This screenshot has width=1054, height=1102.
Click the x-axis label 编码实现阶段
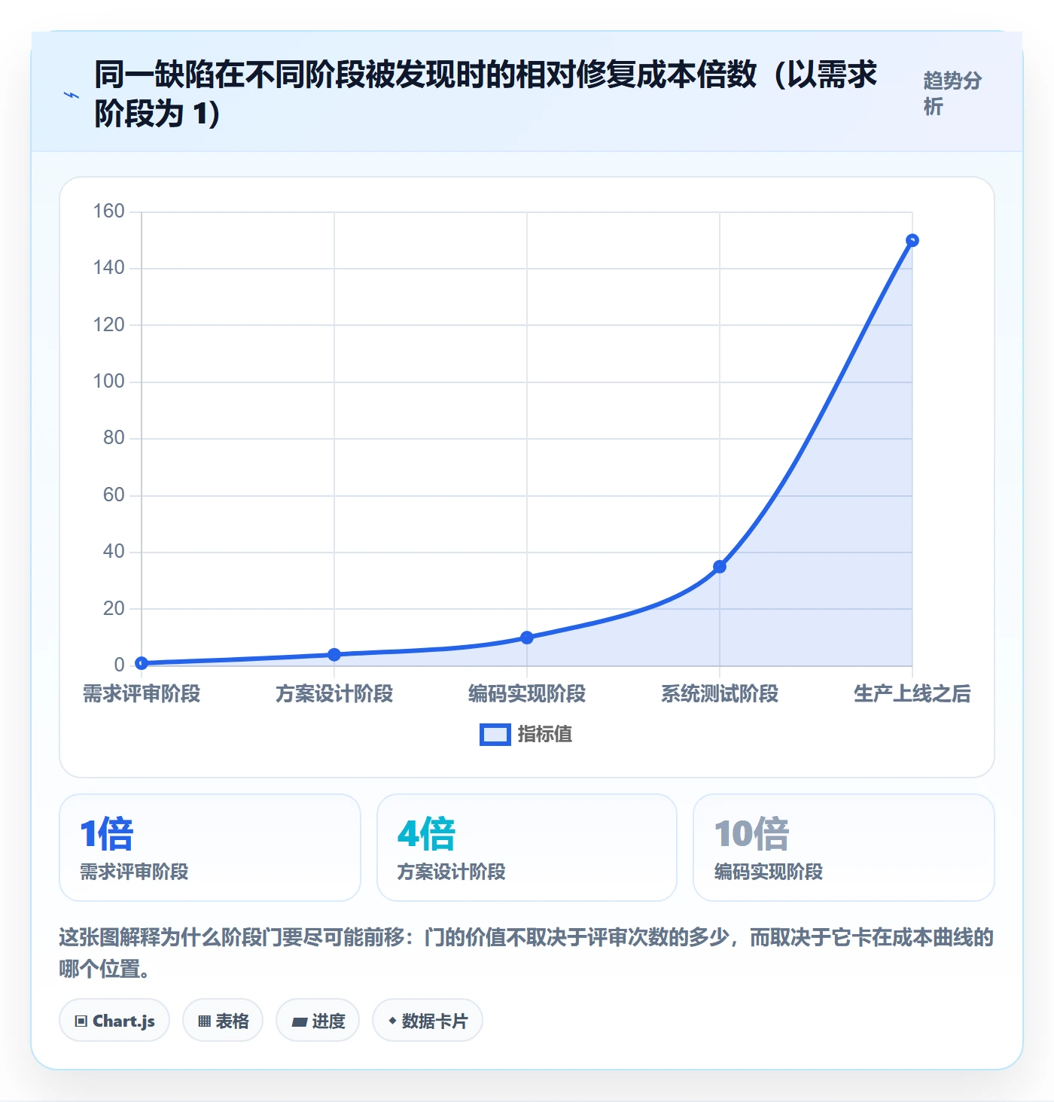click(527, 694)
